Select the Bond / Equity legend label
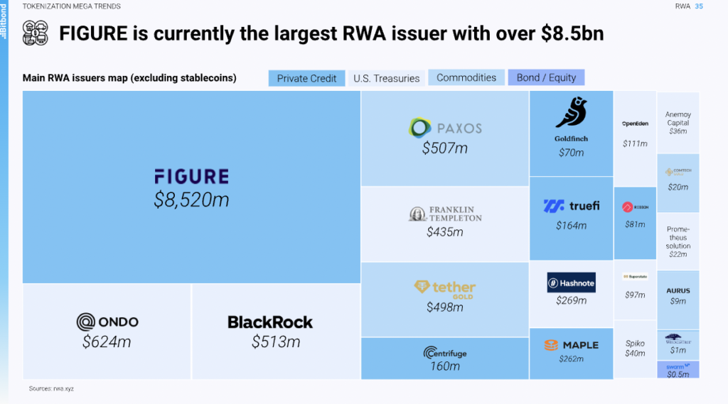The height and width of the screenshot is (404, 728). 546,77
